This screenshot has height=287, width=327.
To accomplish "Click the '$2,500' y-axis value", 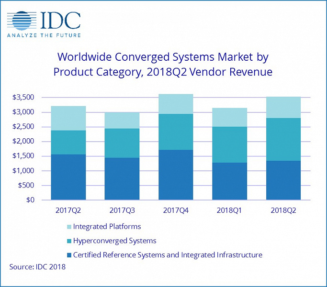I will click(23, 126).
